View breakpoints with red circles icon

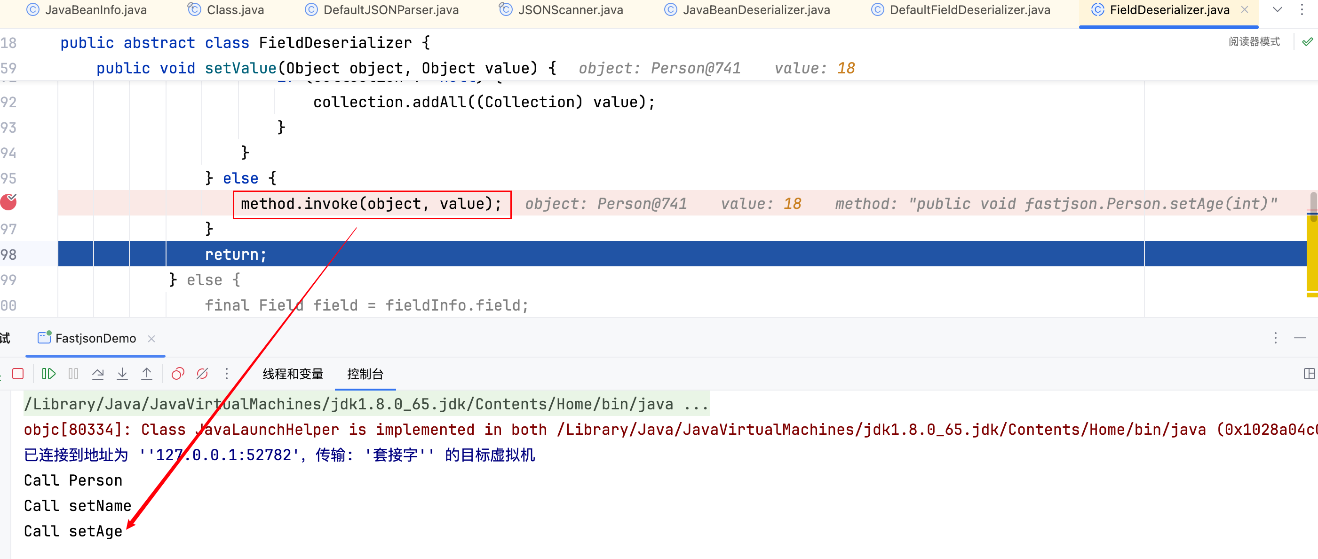point(177,374)
